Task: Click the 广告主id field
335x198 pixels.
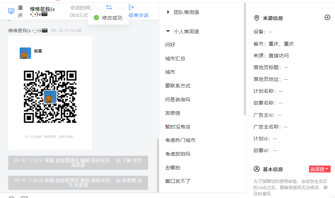Action: point(268,115)
